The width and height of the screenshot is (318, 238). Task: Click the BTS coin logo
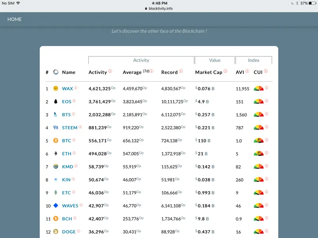[56, 114]
